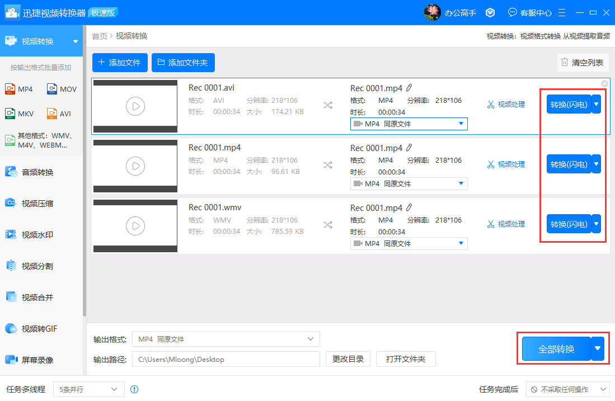Click the shuffle icon on the Rec 0001.wmv row

pyautogui.click(x=327, y=225)
